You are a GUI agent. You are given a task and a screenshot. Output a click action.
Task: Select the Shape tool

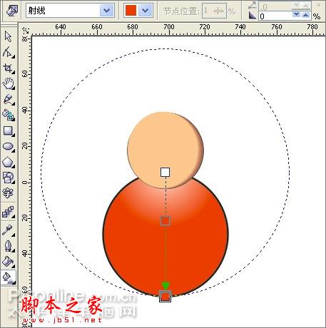8,52
